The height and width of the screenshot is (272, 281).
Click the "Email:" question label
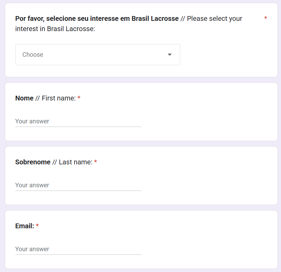(x=25, y=226)
